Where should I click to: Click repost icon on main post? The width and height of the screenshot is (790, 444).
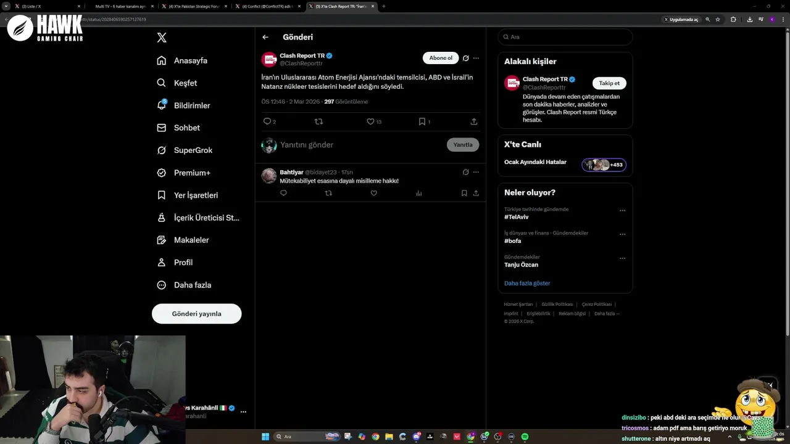click(x=318, y=121)
